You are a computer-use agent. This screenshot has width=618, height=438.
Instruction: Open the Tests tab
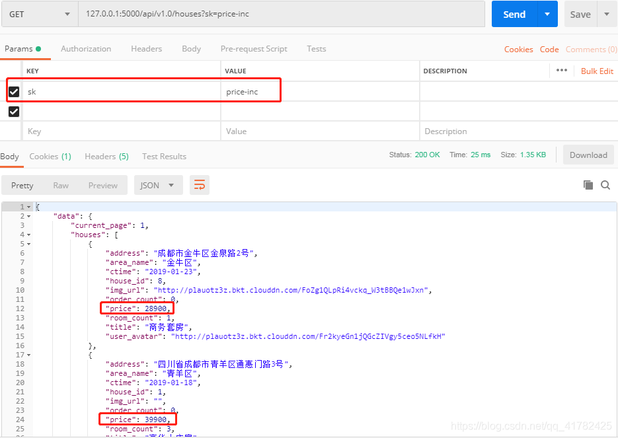(317, 49)
